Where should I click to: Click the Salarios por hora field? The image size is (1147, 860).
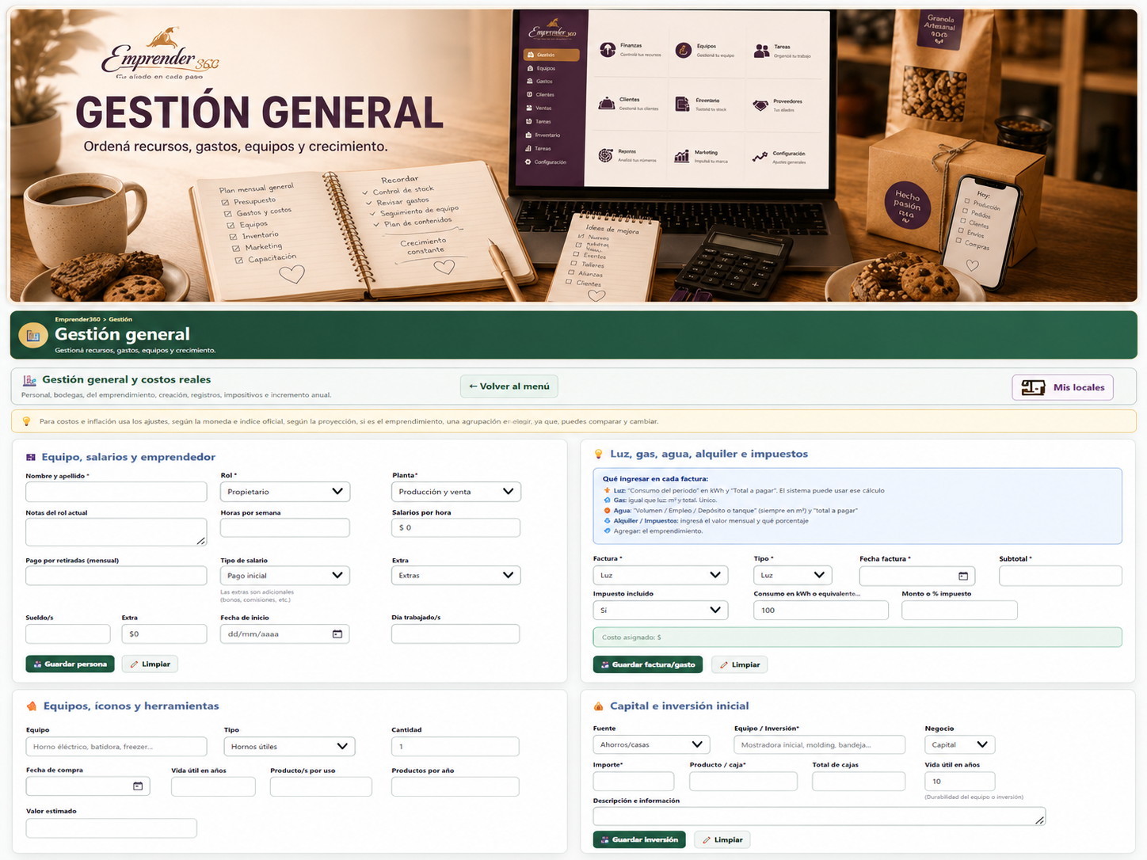(x=456, y=528)
